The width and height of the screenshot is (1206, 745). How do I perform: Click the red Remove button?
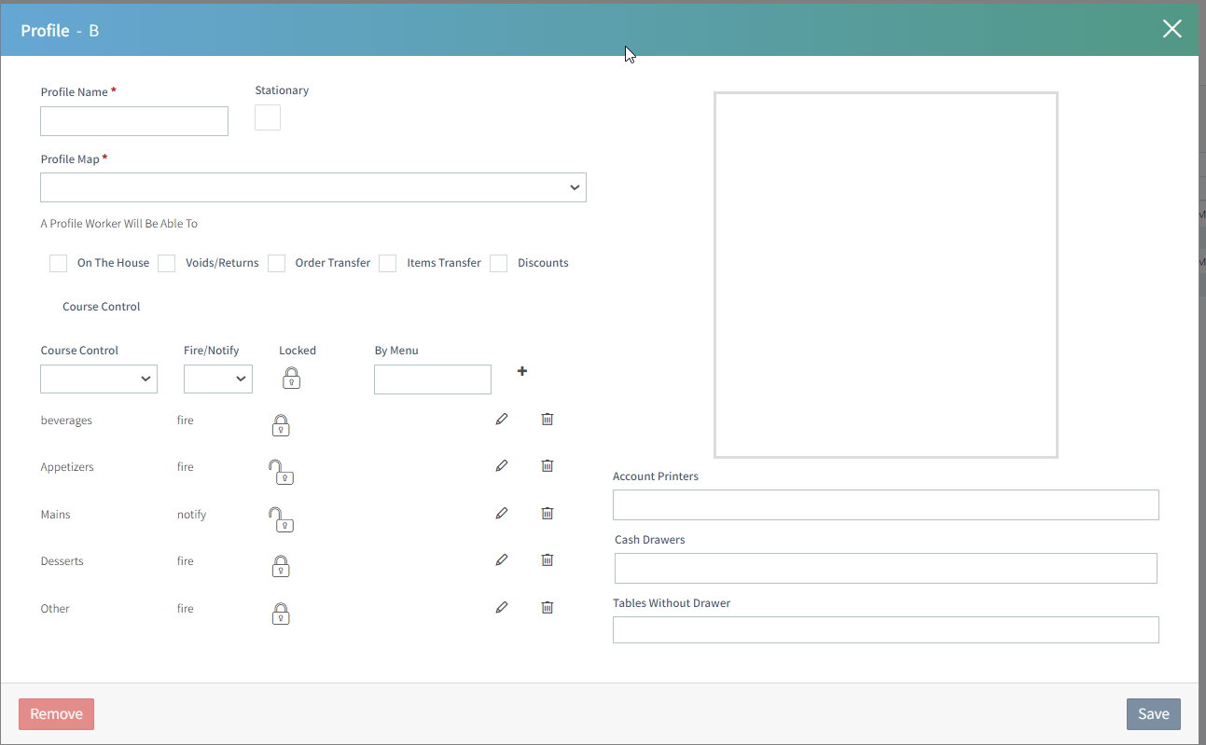pos(56,714)
